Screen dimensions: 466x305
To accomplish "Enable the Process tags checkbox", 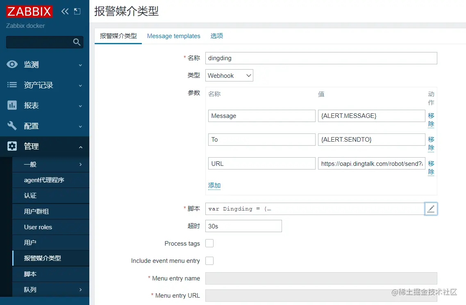I will pos(209,243).
